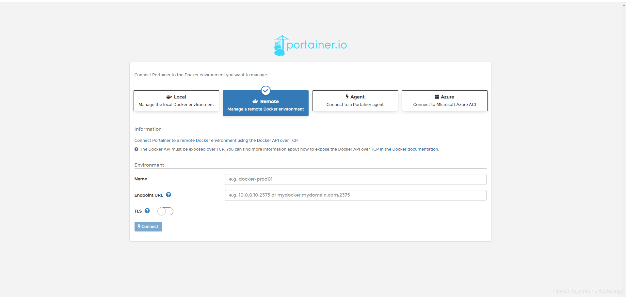Click the Connect button
Image resolution: width=626 pixels, height=297 pixels.
pos(148,227)
